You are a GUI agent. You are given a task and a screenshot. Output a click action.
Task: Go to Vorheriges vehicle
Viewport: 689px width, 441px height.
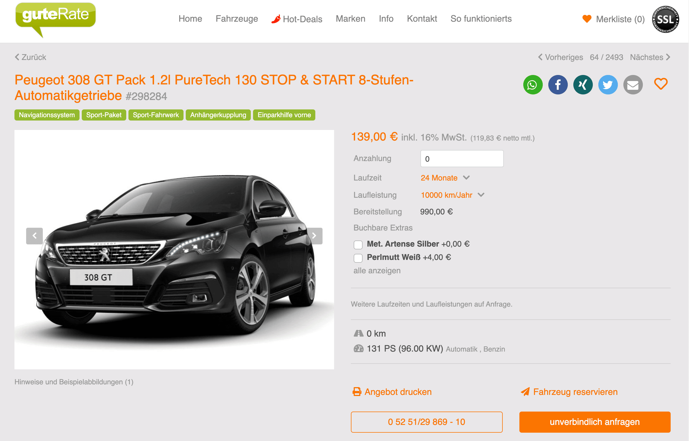coord(560,57)
